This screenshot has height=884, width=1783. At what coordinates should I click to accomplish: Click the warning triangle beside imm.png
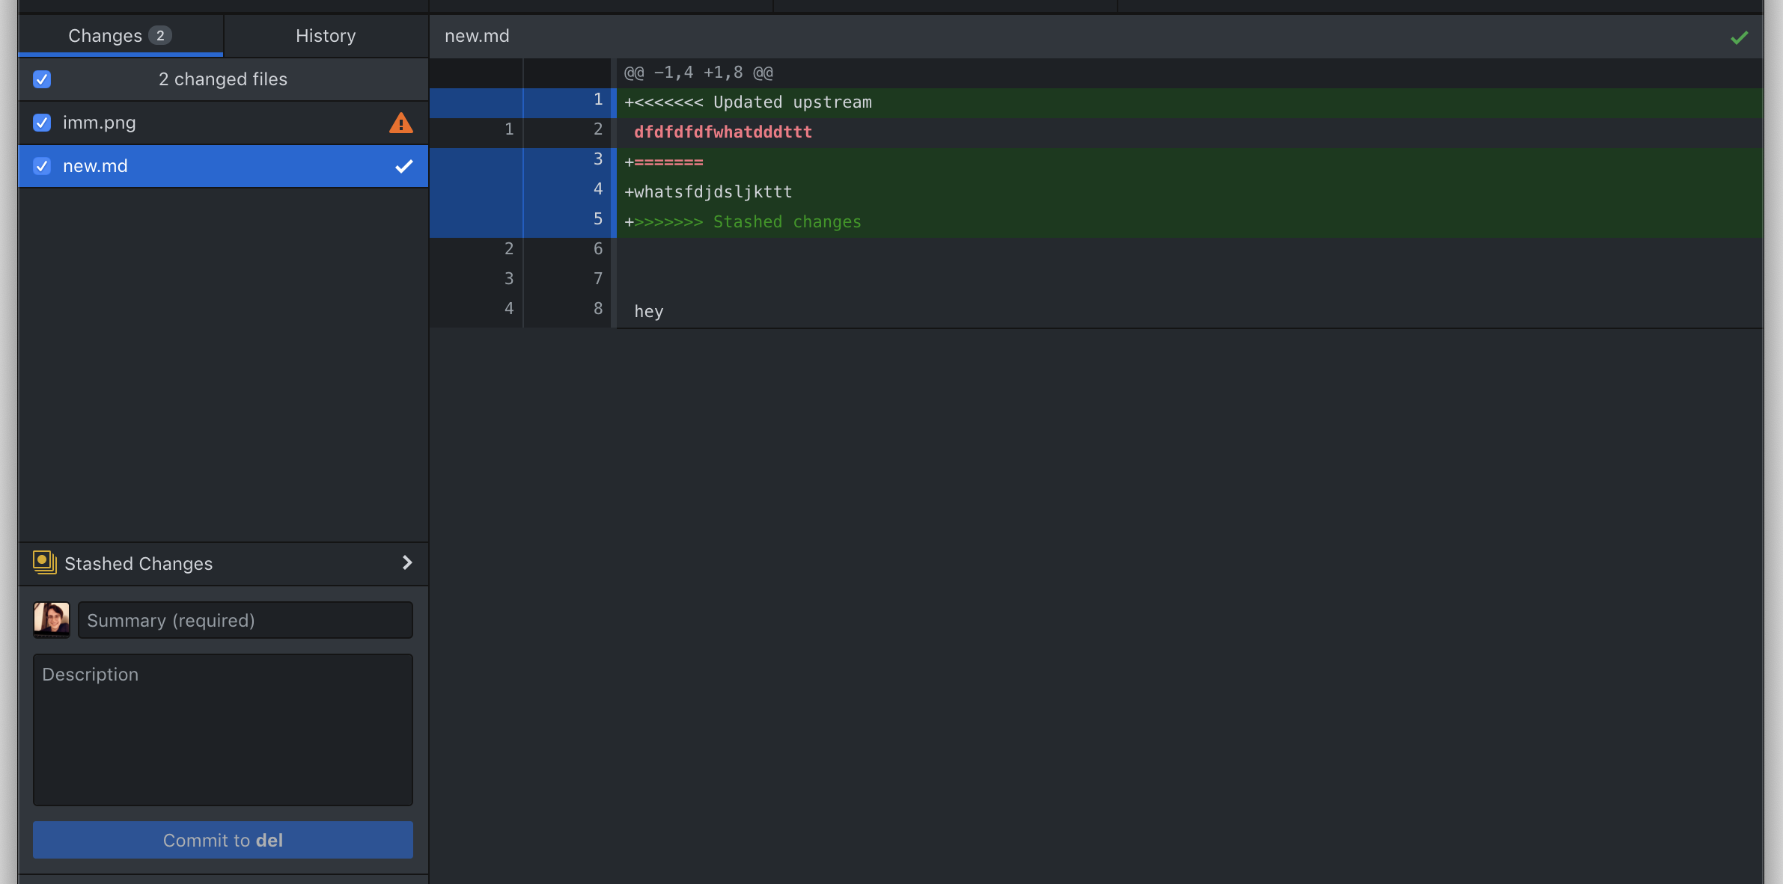(x=402, y=123)
